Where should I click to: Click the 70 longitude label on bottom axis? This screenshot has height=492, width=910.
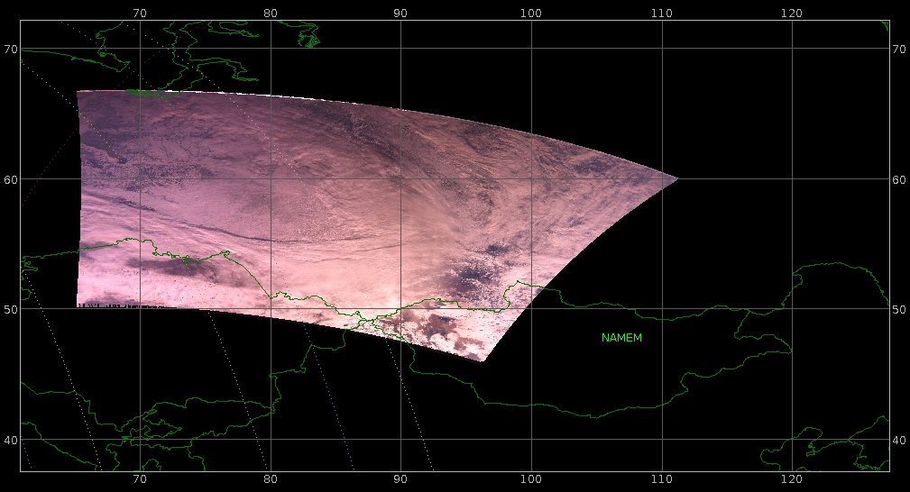(139, 479)
